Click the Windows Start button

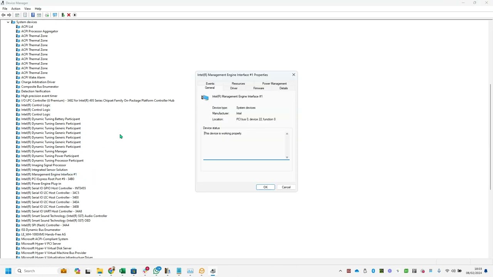[8, 271]
